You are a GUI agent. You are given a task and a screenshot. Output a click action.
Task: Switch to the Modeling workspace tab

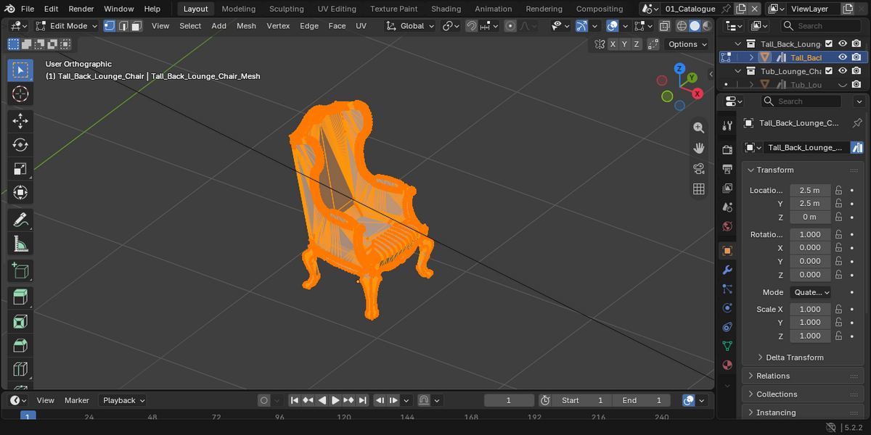[x=239, y=9]
